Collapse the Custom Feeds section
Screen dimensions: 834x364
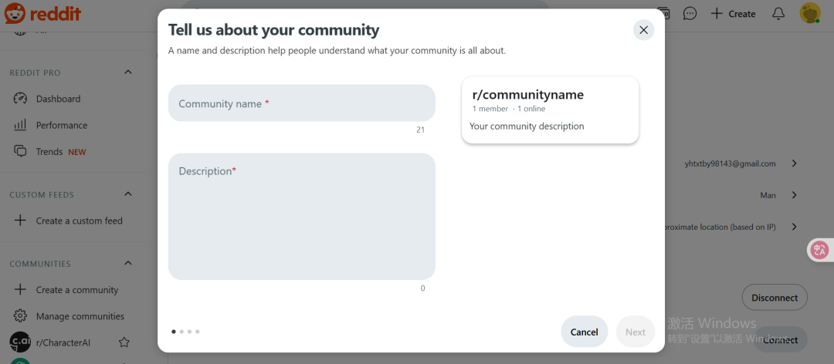pyautogui.click(x=128, y=194)
